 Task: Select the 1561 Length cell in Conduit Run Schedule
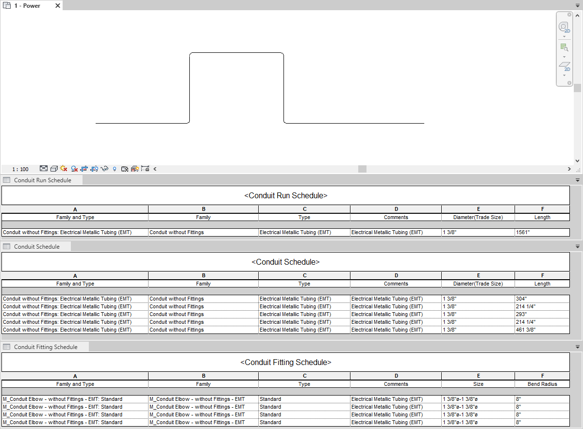pyautogui.click(x=542, y=232)
